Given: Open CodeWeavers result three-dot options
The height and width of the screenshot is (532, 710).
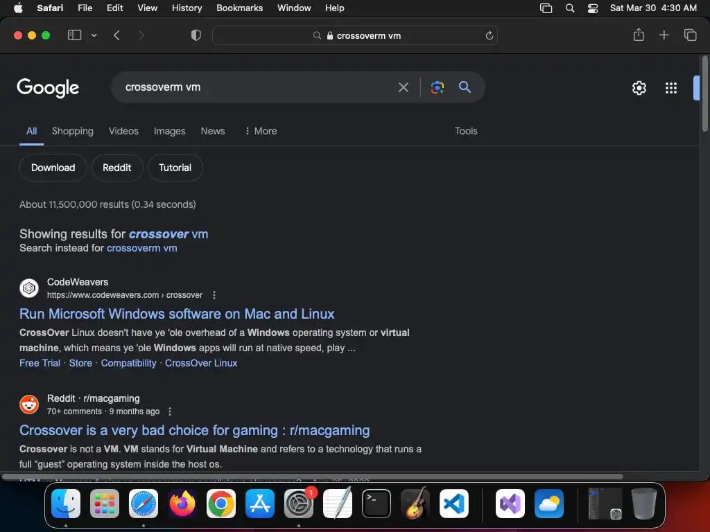Looking at the screenshot, I should (x=214, y=295).
